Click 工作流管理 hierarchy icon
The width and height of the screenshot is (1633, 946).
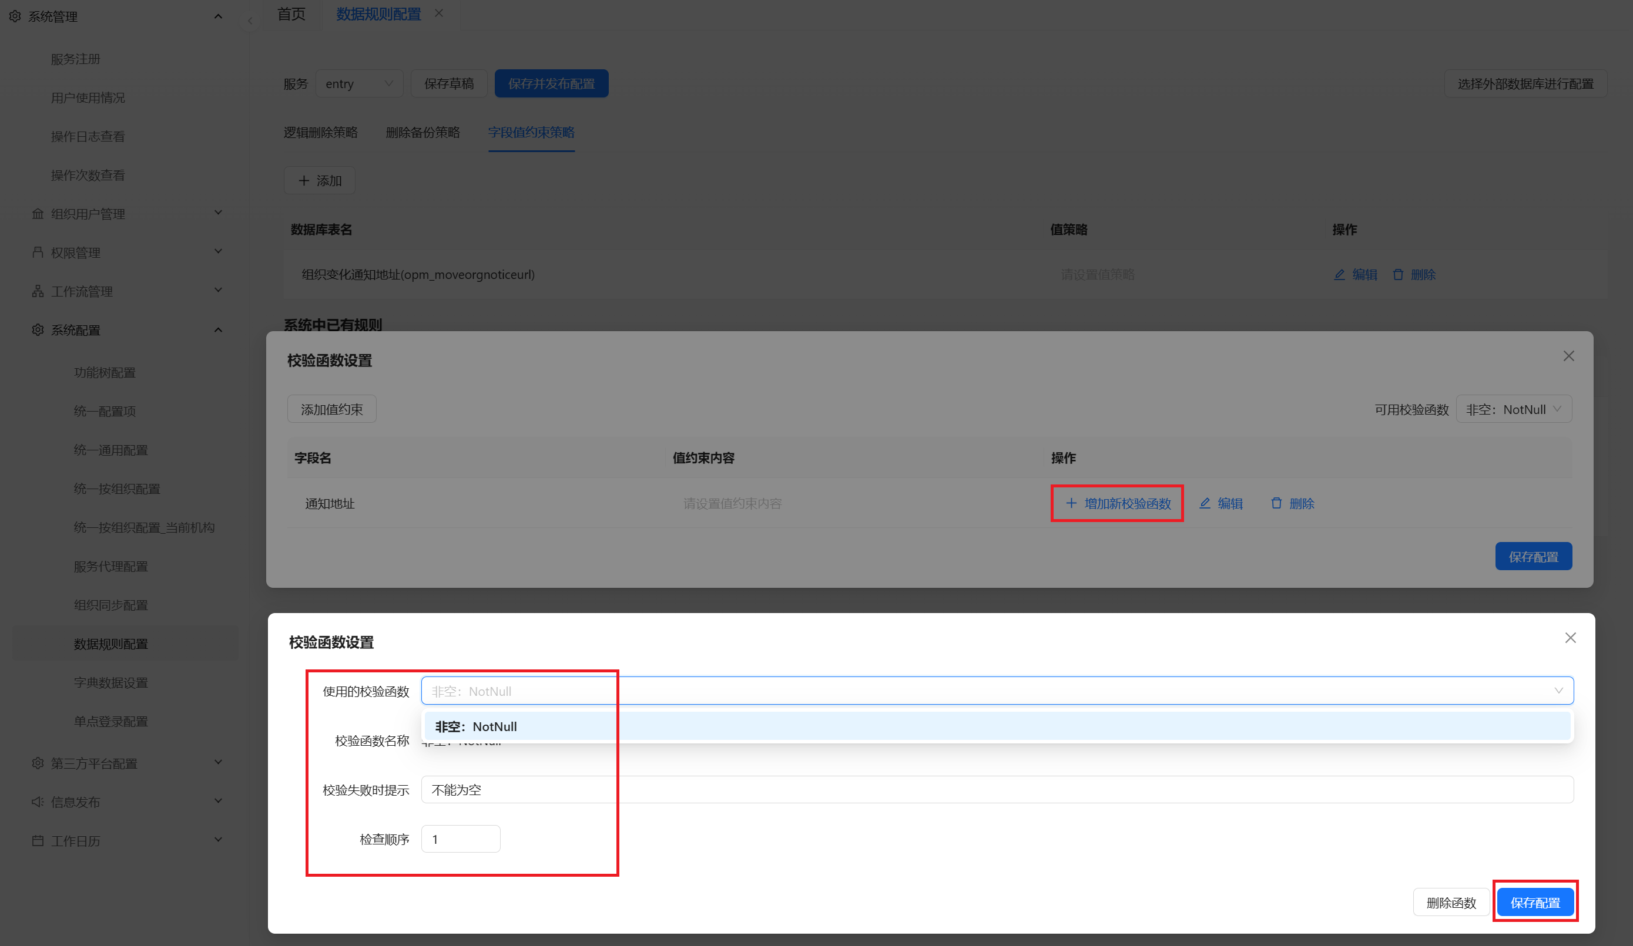click(x=38, y=291)
